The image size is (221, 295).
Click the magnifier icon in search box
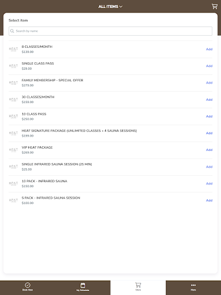[x=12, y=31]
